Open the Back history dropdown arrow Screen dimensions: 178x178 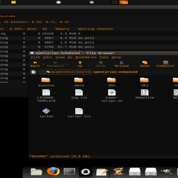click(x=43, y=64)
